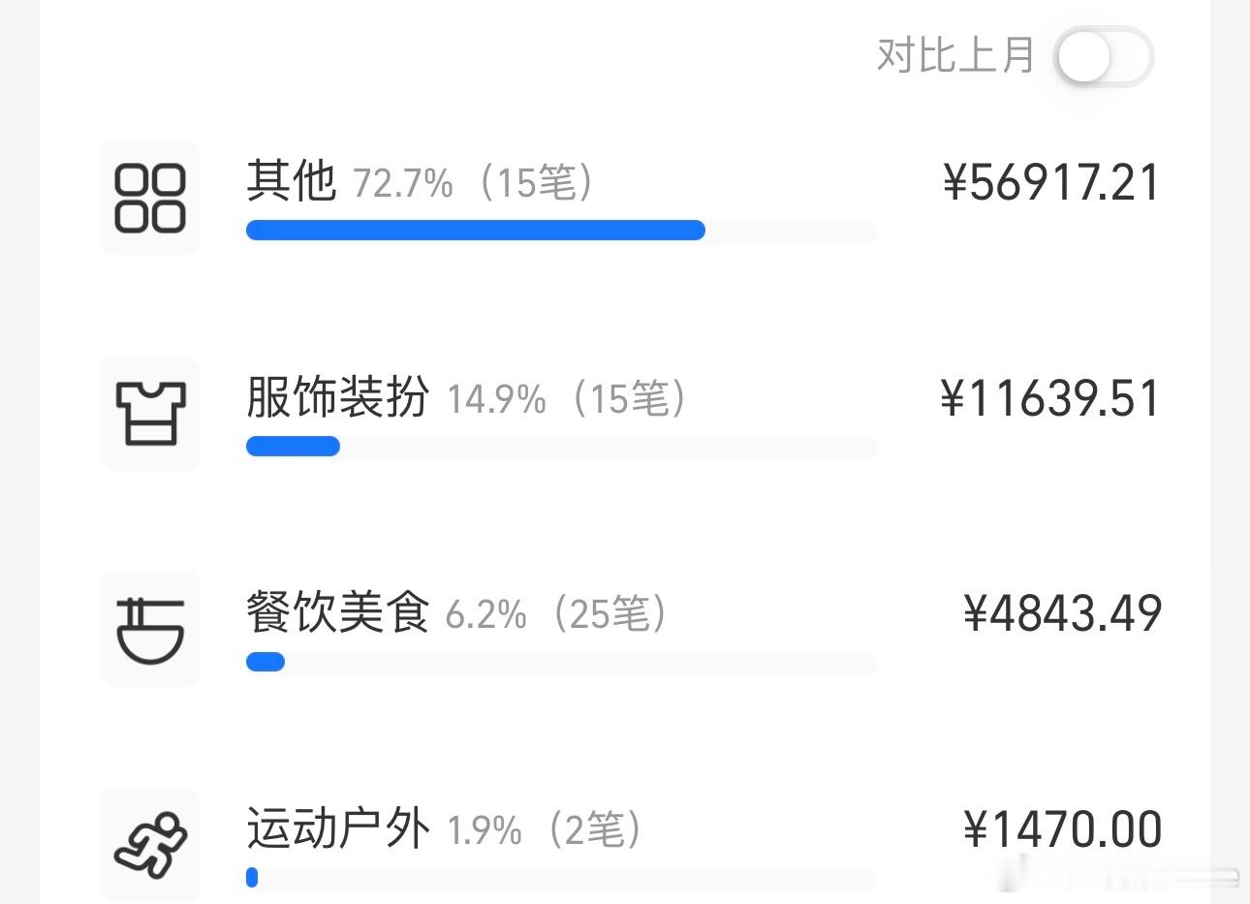Tap the 服饰装扮 shirt icon
Image resolution: width=1250 pixels, height=904 pixels.
point(150,414)
